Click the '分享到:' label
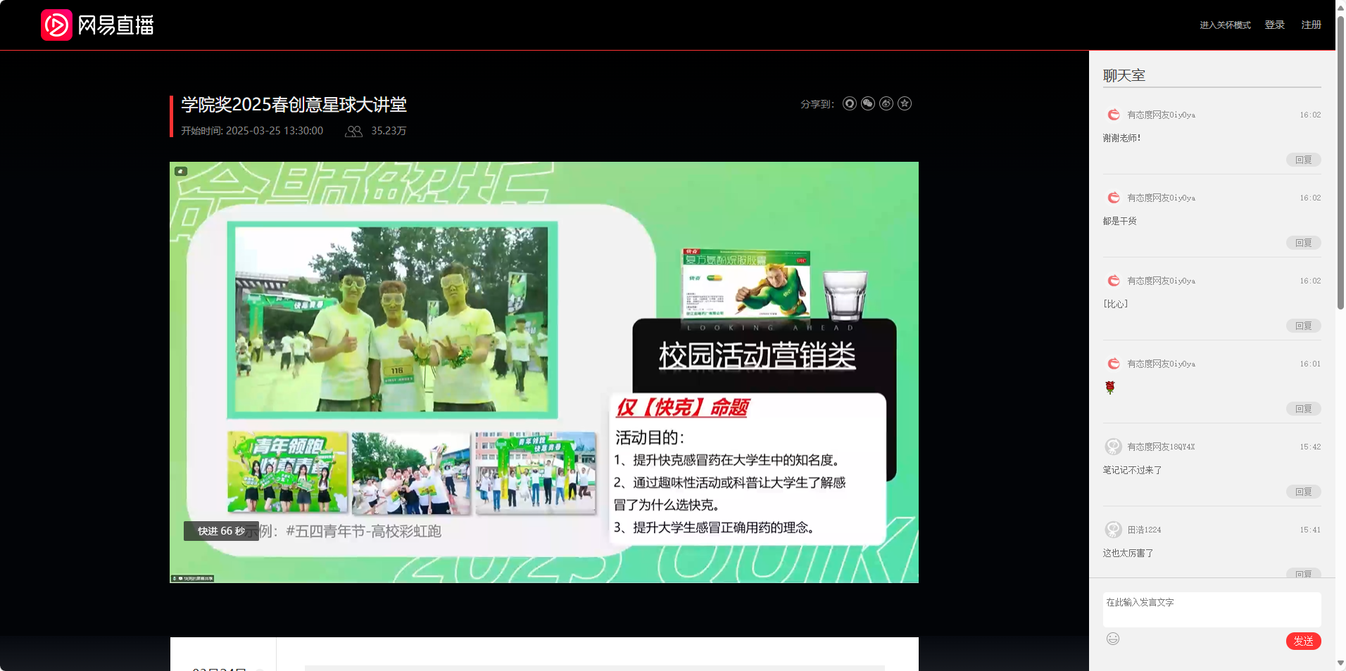Screen dimensions: 1346x671 817,104
